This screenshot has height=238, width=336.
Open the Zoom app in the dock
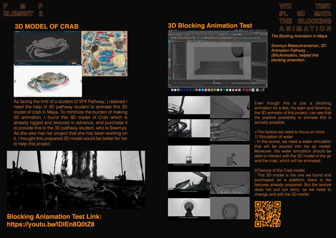(199, 90)
